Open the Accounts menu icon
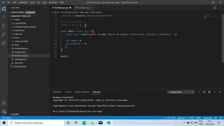This screenshot has height=126, width=224. point(4,103)
